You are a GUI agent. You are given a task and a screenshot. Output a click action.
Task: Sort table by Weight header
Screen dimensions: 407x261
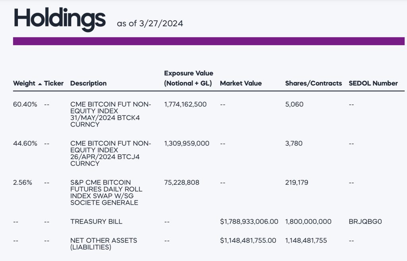(24, 83)
